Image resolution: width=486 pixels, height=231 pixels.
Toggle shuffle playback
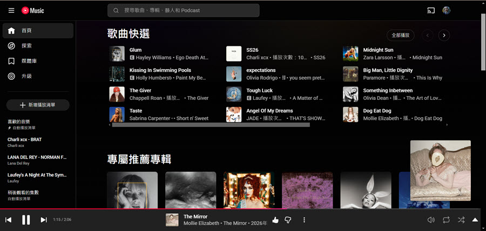[x=461, y=220]
